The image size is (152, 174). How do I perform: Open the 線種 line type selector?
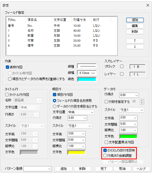pyautogui.click(x=87, y=66)
